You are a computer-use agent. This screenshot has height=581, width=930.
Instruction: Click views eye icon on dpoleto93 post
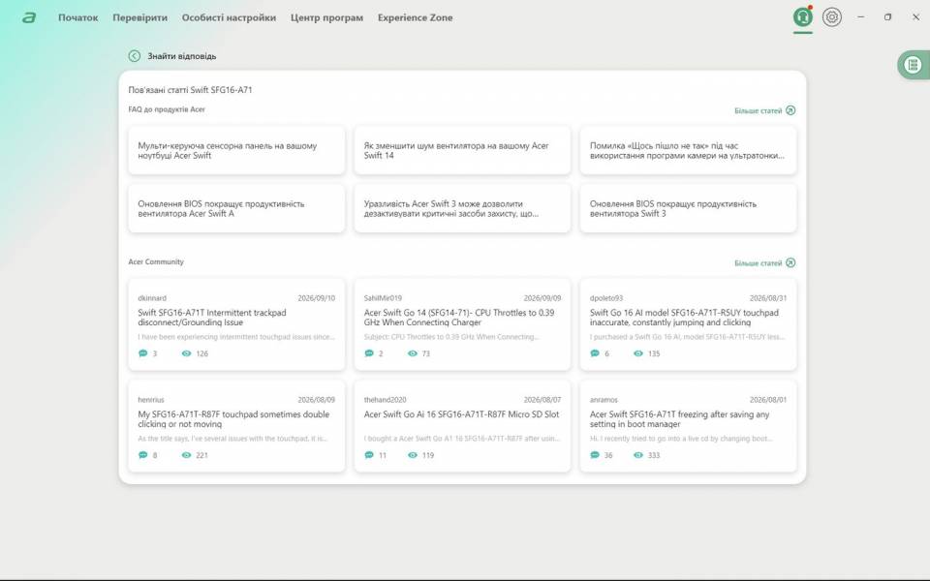tap(638, 353)
